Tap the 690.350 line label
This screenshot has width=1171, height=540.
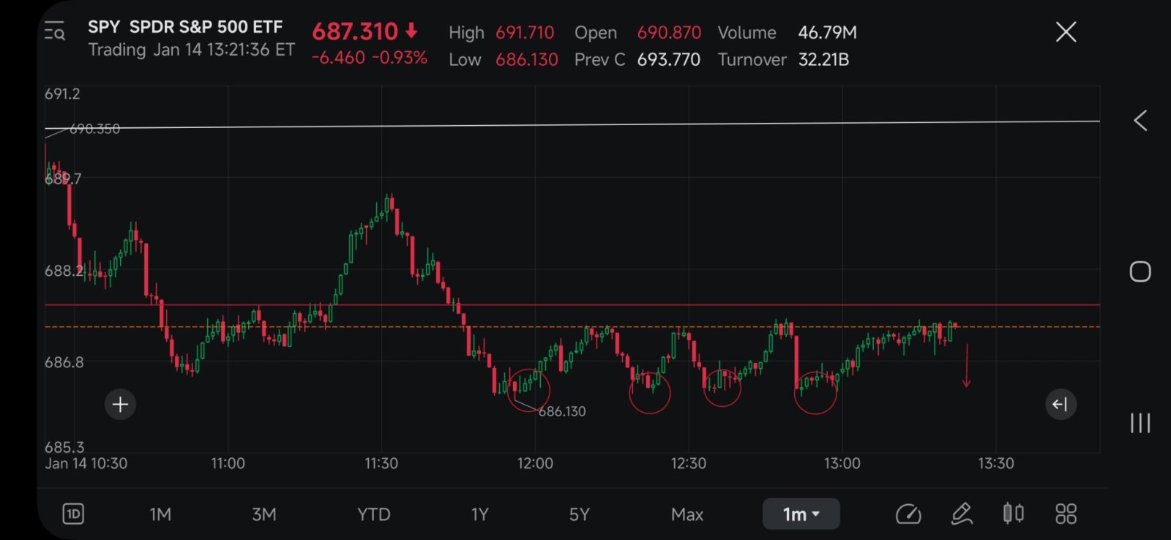(94, 129)
